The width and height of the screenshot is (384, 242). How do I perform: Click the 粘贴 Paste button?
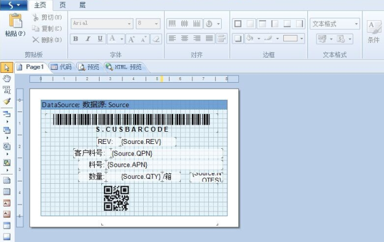(x=15, y=25)
